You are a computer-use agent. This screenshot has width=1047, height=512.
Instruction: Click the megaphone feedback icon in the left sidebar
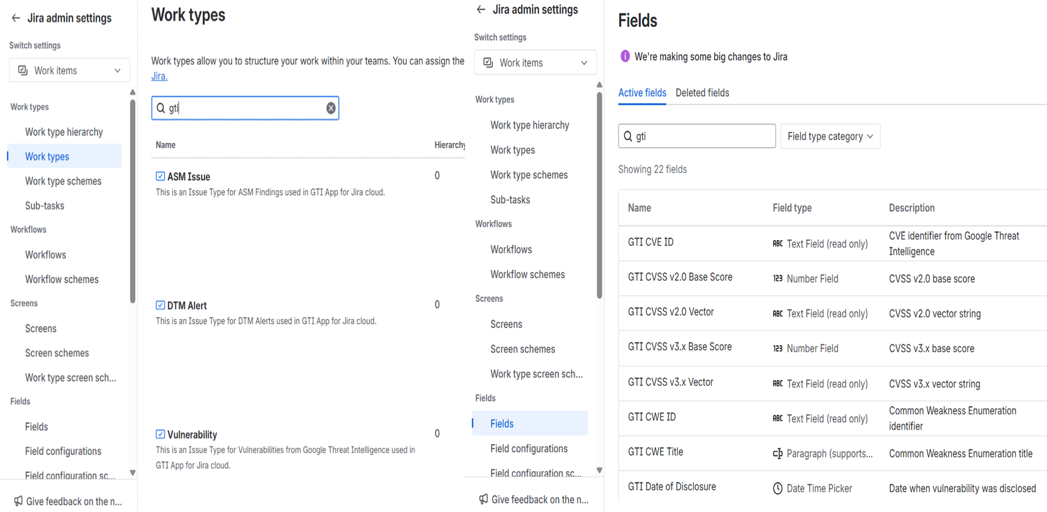pos(17,501)
